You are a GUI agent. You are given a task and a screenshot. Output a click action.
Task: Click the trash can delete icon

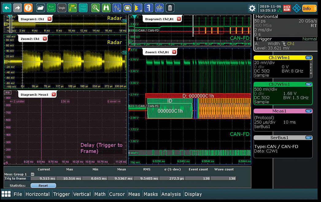[x=170, y=8]
